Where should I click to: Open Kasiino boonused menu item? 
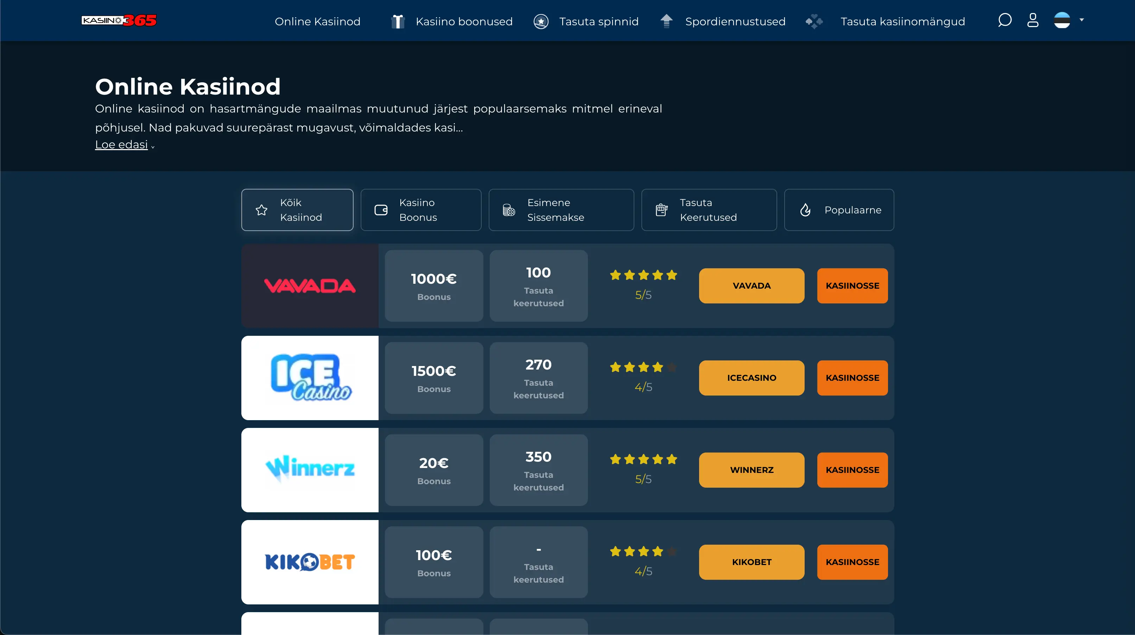pyautogui.click(x=464, y=21)
